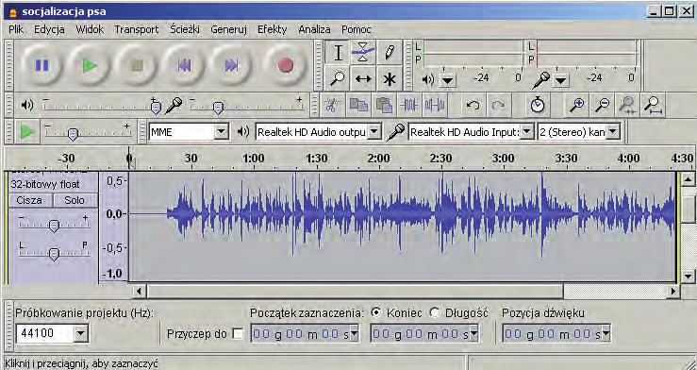Start recording with the red Record button
This screenshot has height=370, width=697.
pos(286,66)
